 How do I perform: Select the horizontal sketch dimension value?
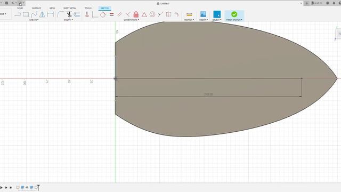point(208,94)
